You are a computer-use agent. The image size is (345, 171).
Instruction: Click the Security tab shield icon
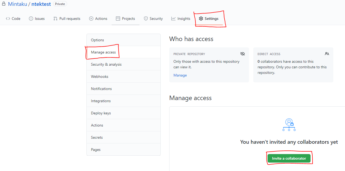pyautogui.click(x=146, y=19)
